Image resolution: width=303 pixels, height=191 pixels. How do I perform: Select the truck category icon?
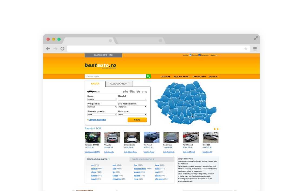tap(132, 92)
